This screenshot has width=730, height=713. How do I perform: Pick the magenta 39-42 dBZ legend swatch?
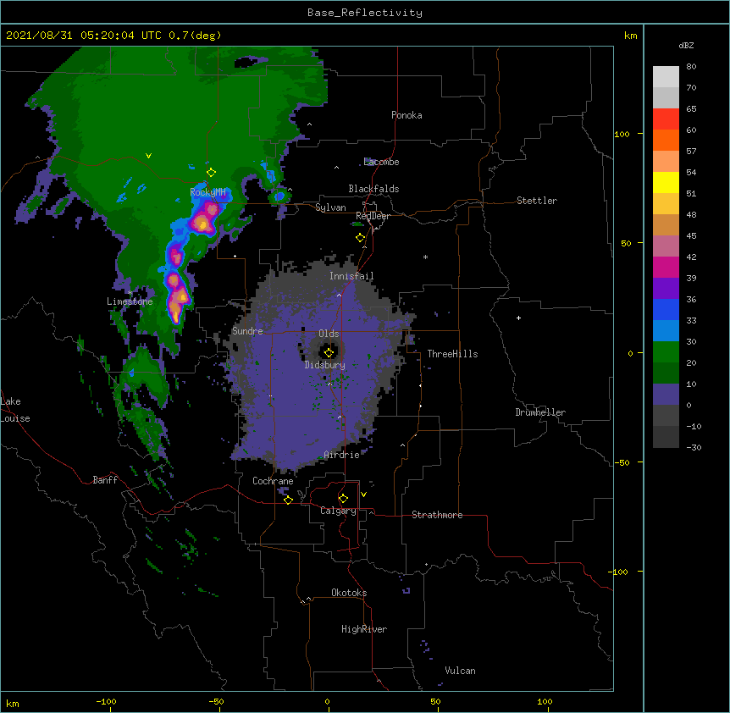point(666,267)
